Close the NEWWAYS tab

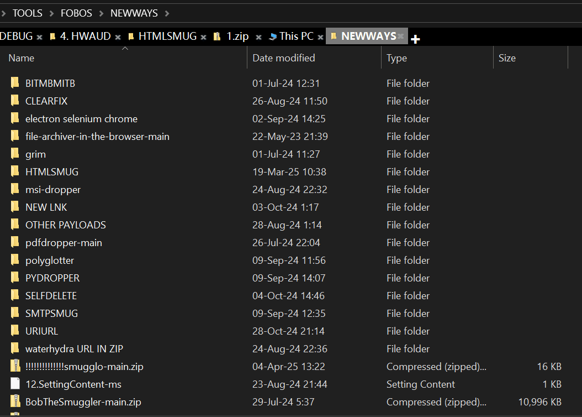click(x=401, y=36)
